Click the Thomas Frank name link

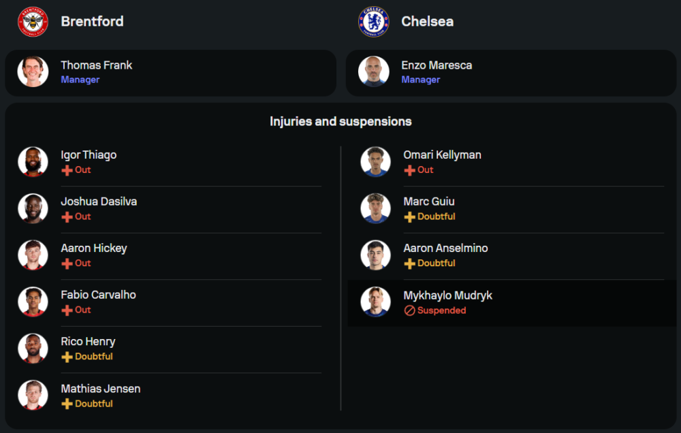[x=96, y=65]
